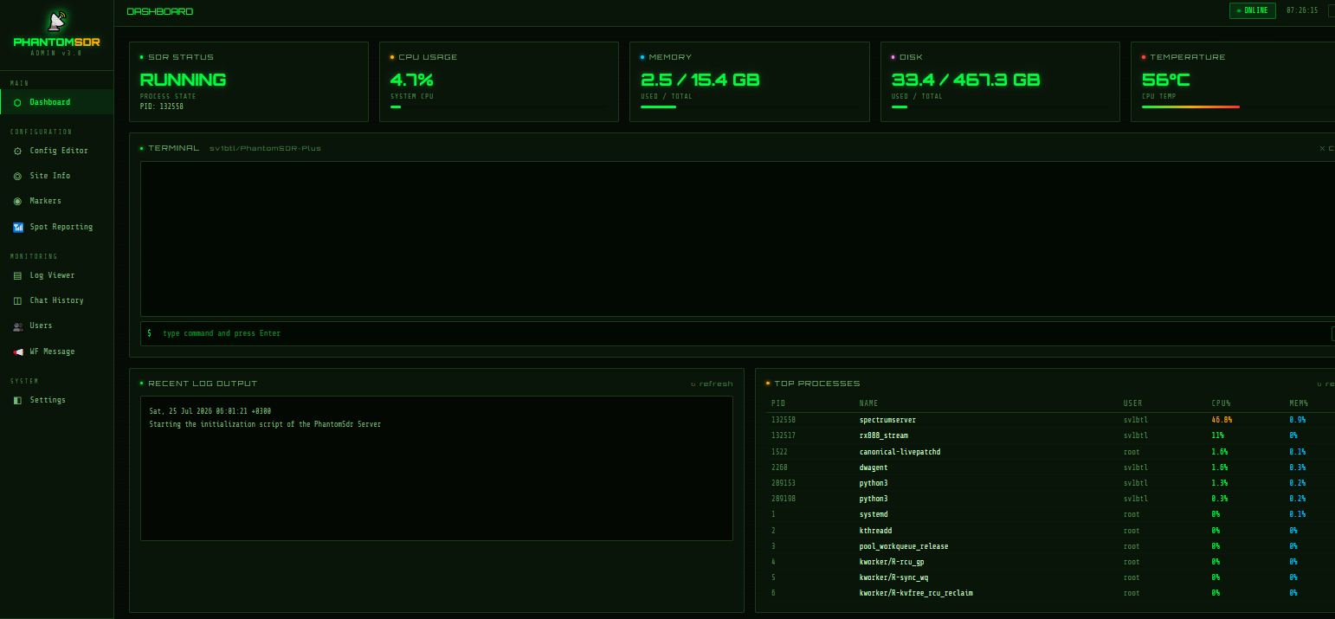Click the PID: 132558 text in SDR Status card
Image resolution: width=1335 pixels, height=619 pixels.
pyautogui.click(x=162, y=106)
